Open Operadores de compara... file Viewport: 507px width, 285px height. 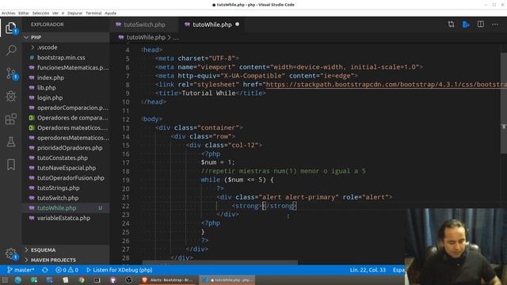[x=66, y=118]
